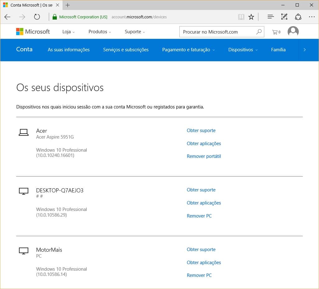The height and width of the screenshot is (289, 319).
Task: Add page to favorites star icon
Action: click(x=251, y=17)
